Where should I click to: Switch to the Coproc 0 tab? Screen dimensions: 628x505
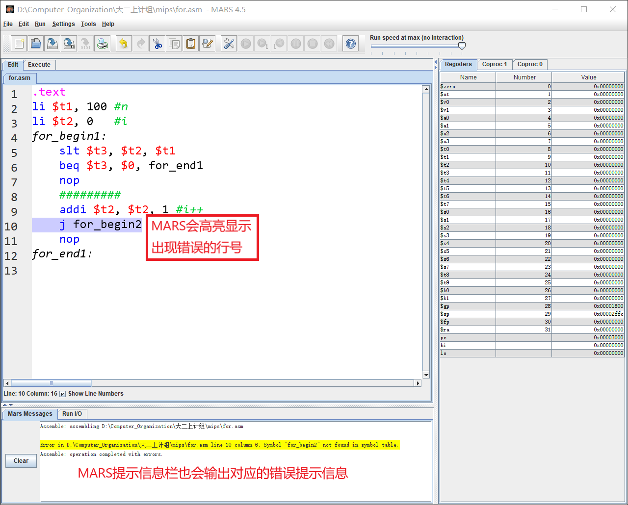click(x=530, y=64)
